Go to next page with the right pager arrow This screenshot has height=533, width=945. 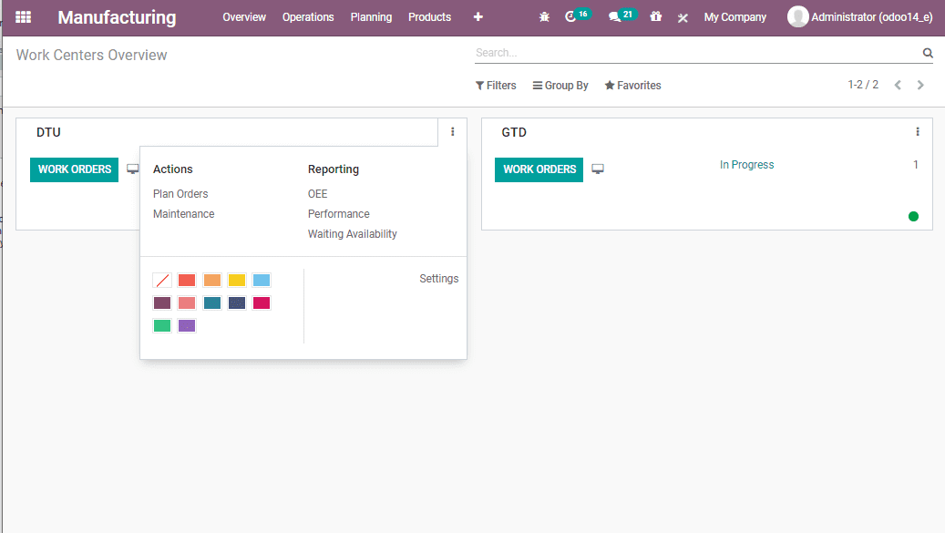(x=920, y=85)
